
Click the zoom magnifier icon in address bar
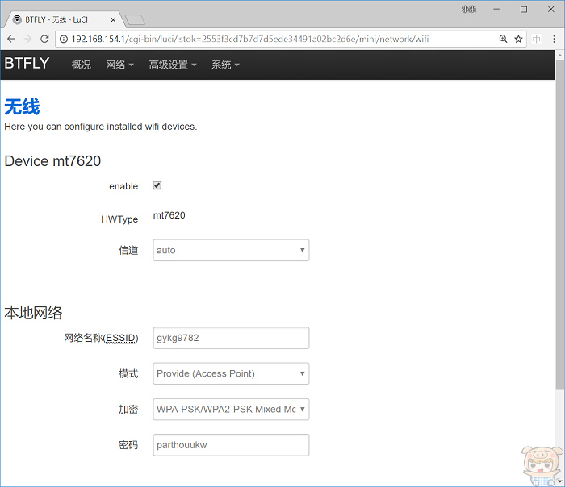pyautogui.click(x=503, y=39)
